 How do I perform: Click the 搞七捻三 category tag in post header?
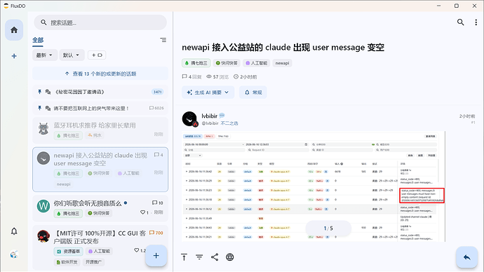[x=196, y=63]
